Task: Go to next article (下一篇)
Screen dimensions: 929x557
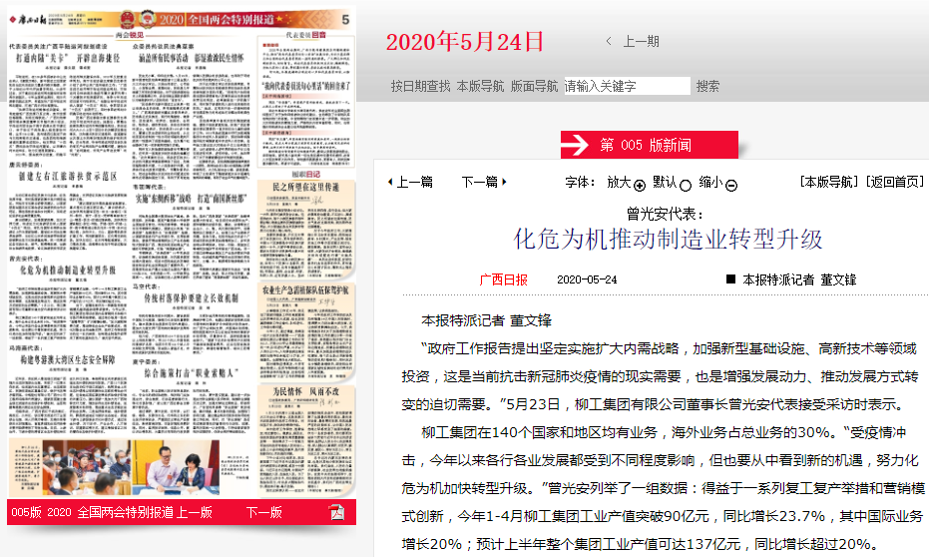Action: tap(484, 182)
